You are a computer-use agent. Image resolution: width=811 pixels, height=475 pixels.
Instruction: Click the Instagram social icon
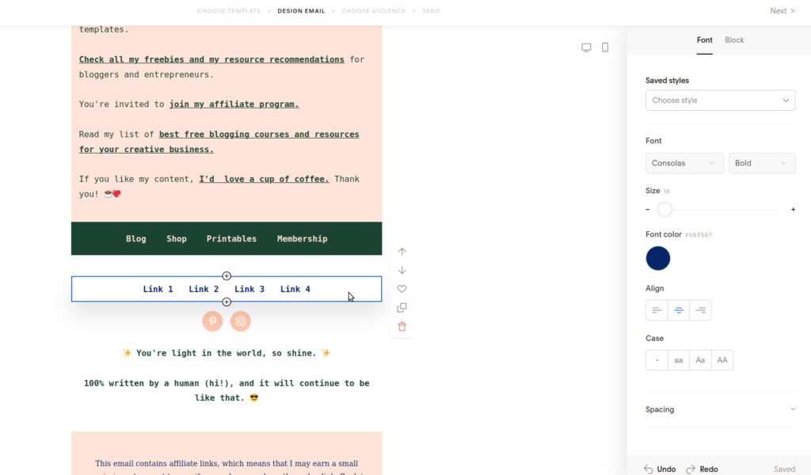tap(241, 321)
